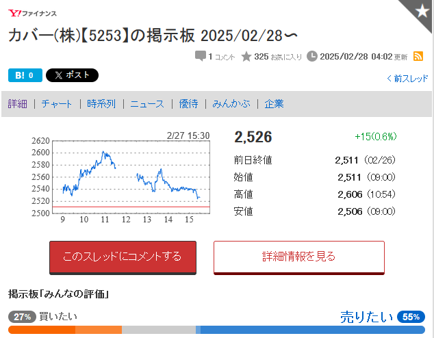Click the orange buy segment of rating bar
434x338 pixels.
click(65, 330)
